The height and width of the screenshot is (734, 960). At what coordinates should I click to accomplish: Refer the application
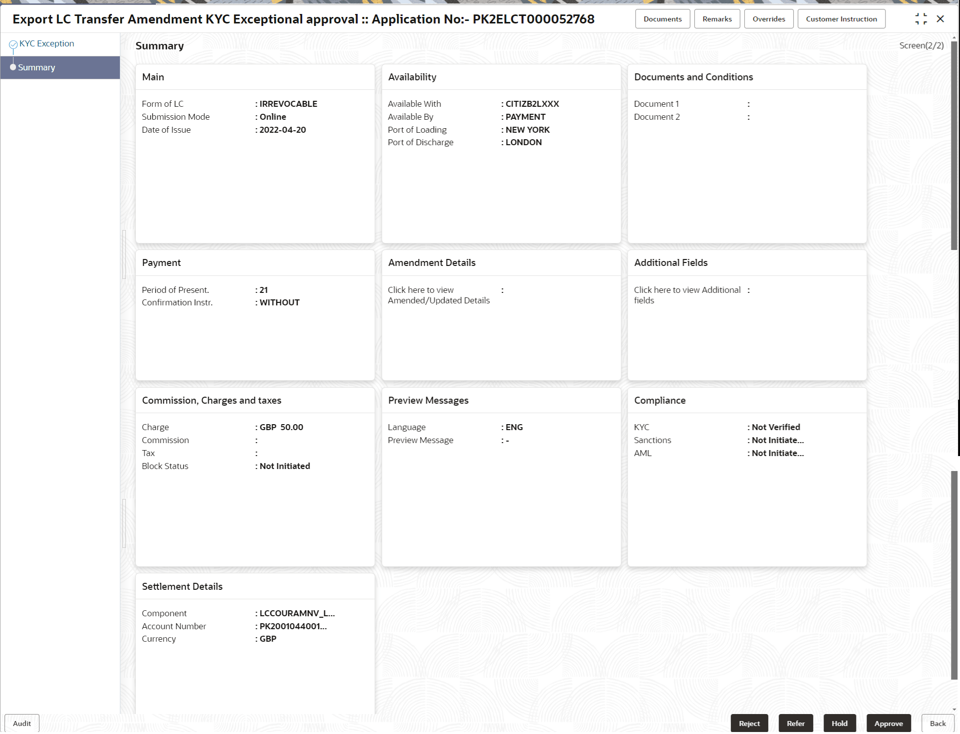pos(795,723)
